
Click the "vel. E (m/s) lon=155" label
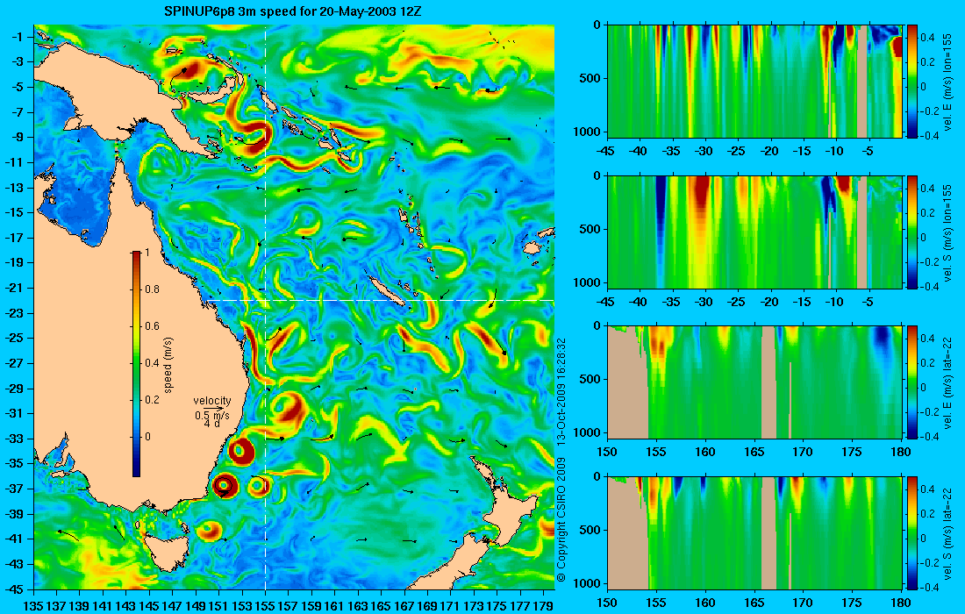click(947, 82)
